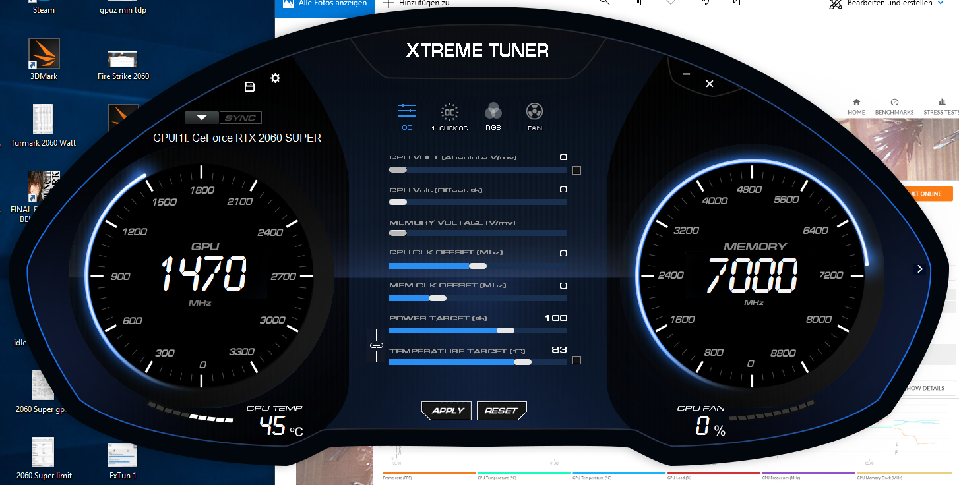Click the MEM CLK OFFSET slider handle

pyautogui.click(x=437, y=298)
